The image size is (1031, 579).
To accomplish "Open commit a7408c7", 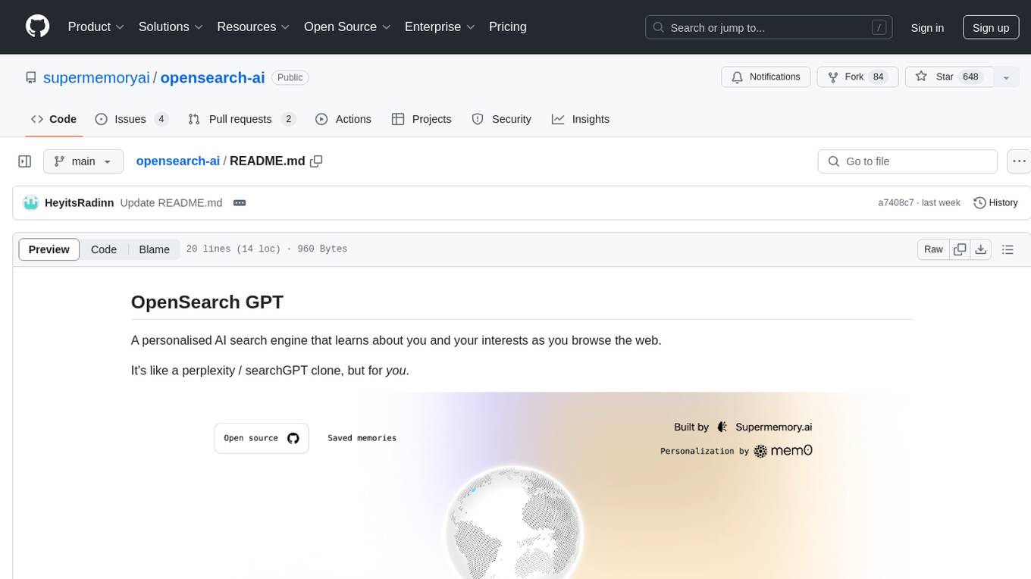I will [x=896, y=202].
